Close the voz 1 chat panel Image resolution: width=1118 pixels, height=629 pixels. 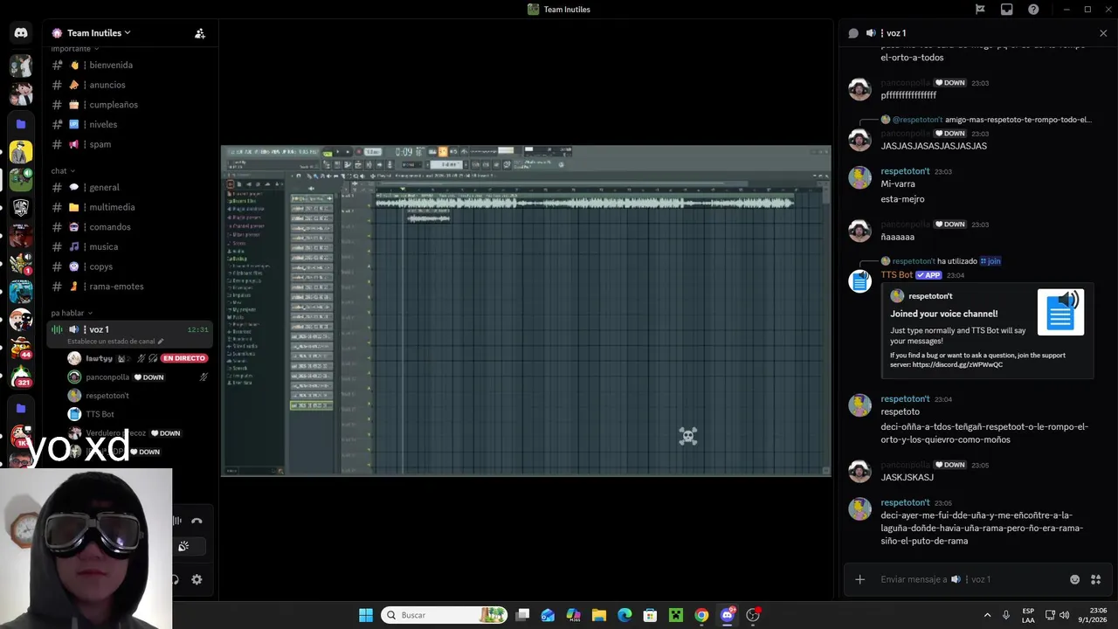tap(1103, 33)
